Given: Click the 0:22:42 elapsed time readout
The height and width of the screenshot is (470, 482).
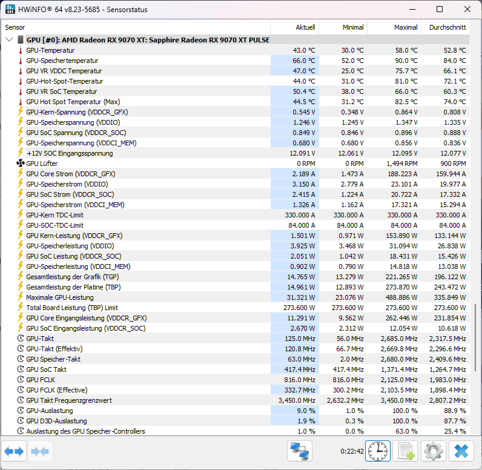Looking at the screenshot, I should point(352,451).
